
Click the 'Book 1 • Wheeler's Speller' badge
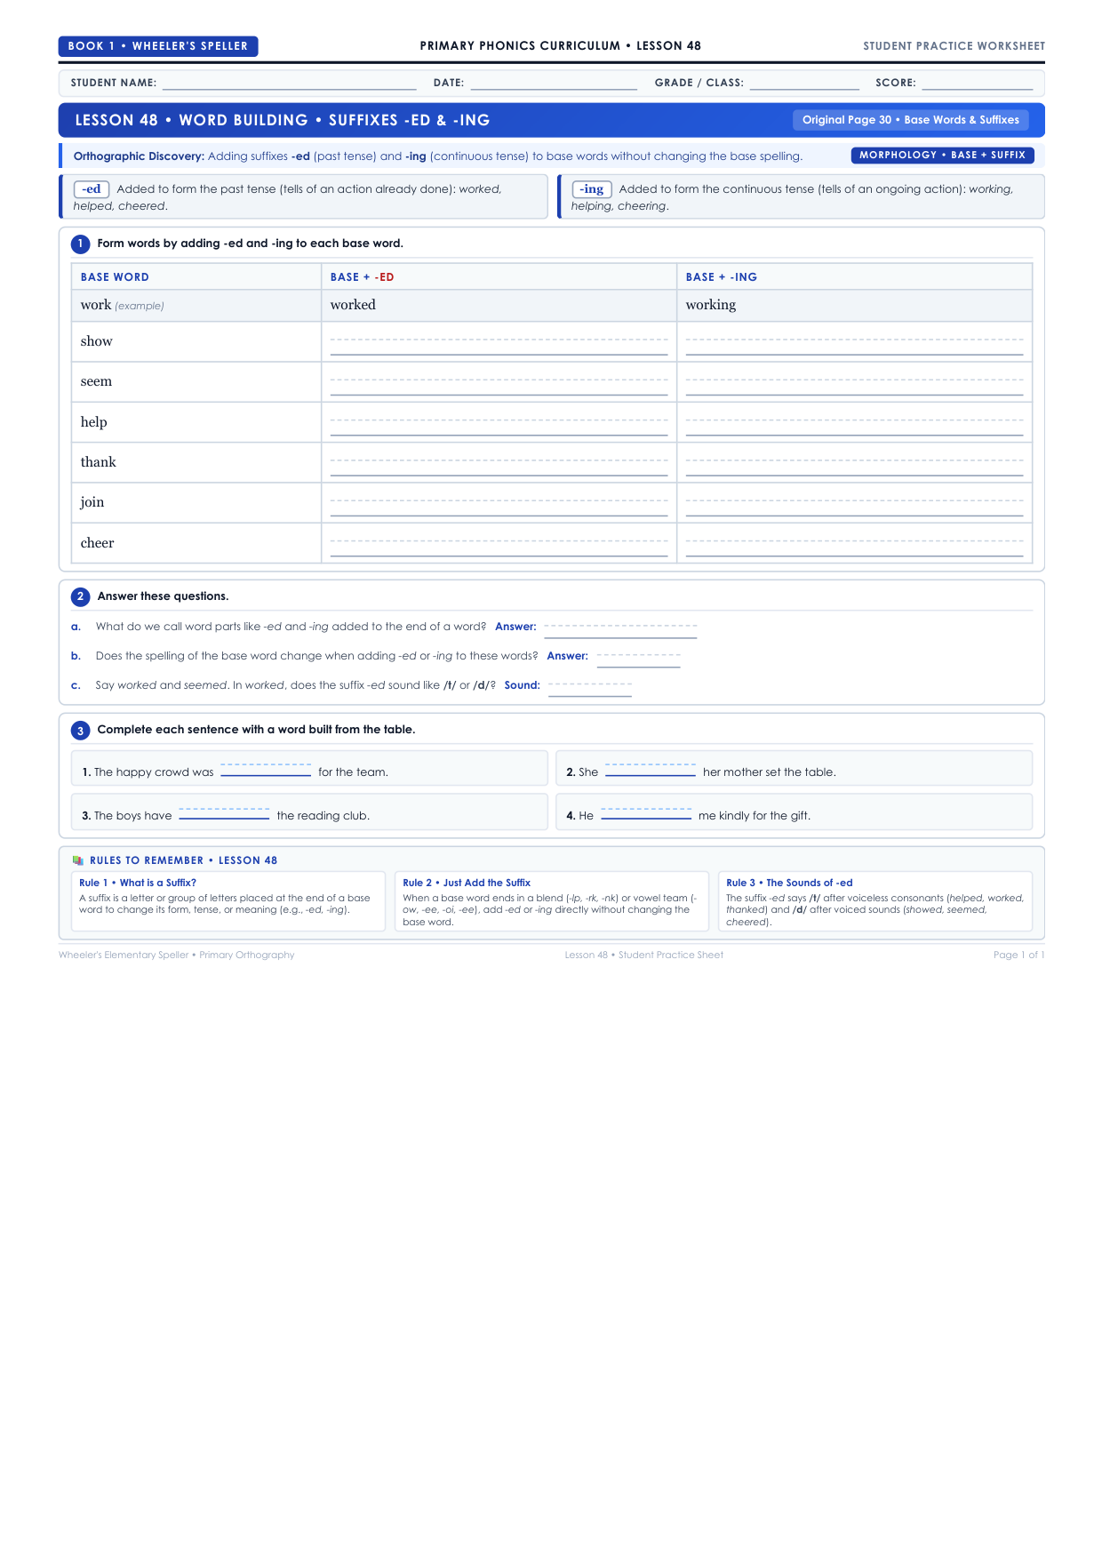coord(158,46)
